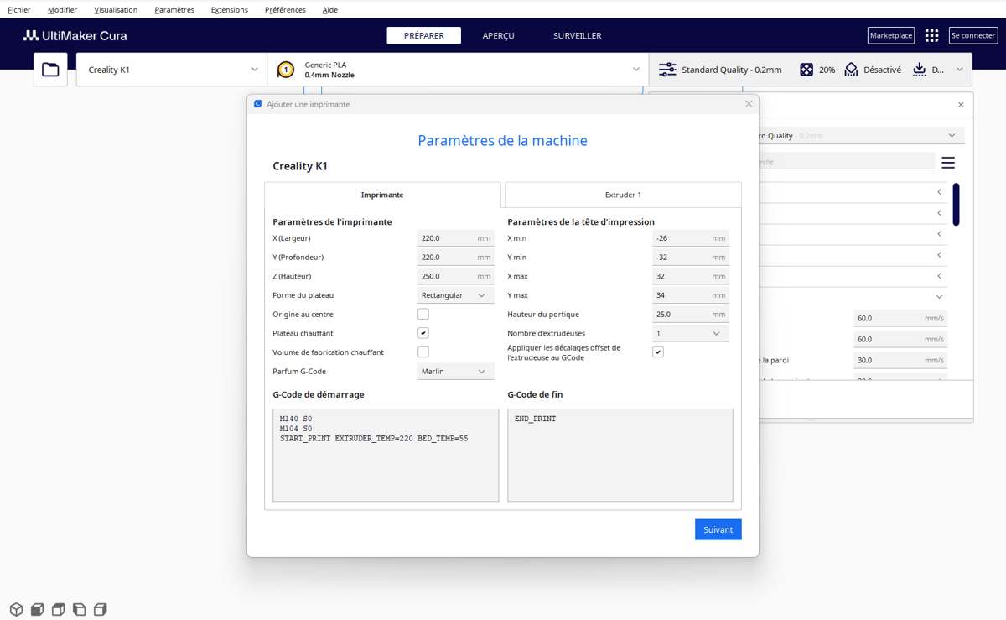This screenshot has width=1006, height=620.
Task: Open the Visualisation menu
Action: 116,10
